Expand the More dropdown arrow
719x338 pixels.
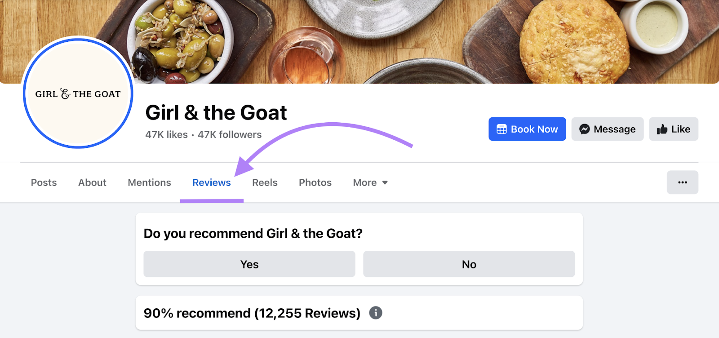(x=385, y=183)
